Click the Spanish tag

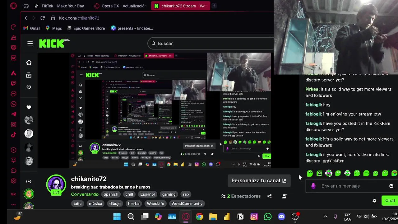coord(111,194)
